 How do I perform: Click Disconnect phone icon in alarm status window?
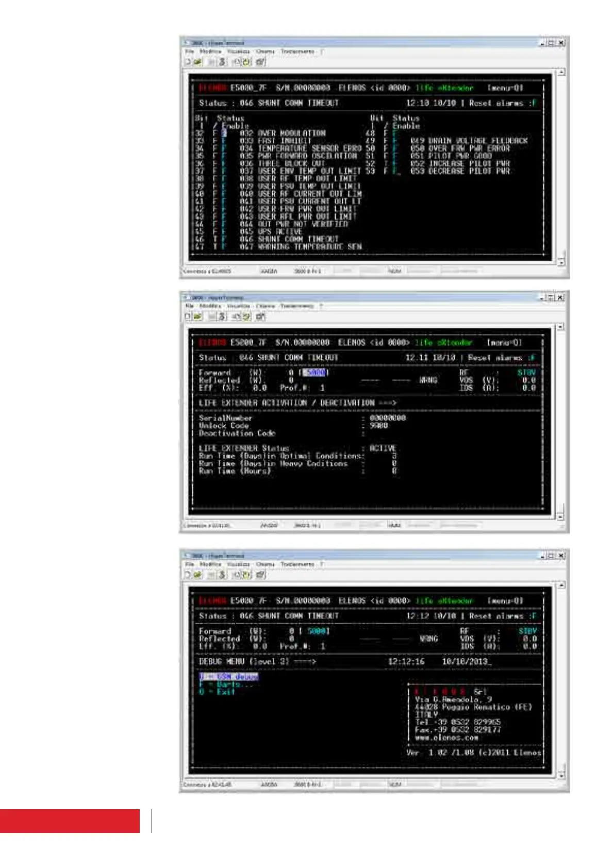222,62
